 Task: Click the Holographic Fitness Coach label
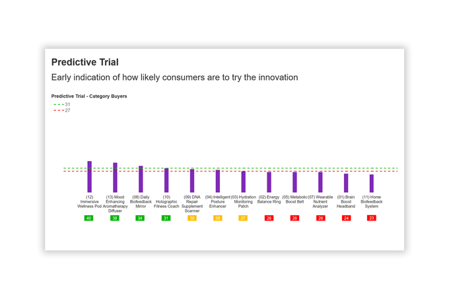(x=166, y=201)
